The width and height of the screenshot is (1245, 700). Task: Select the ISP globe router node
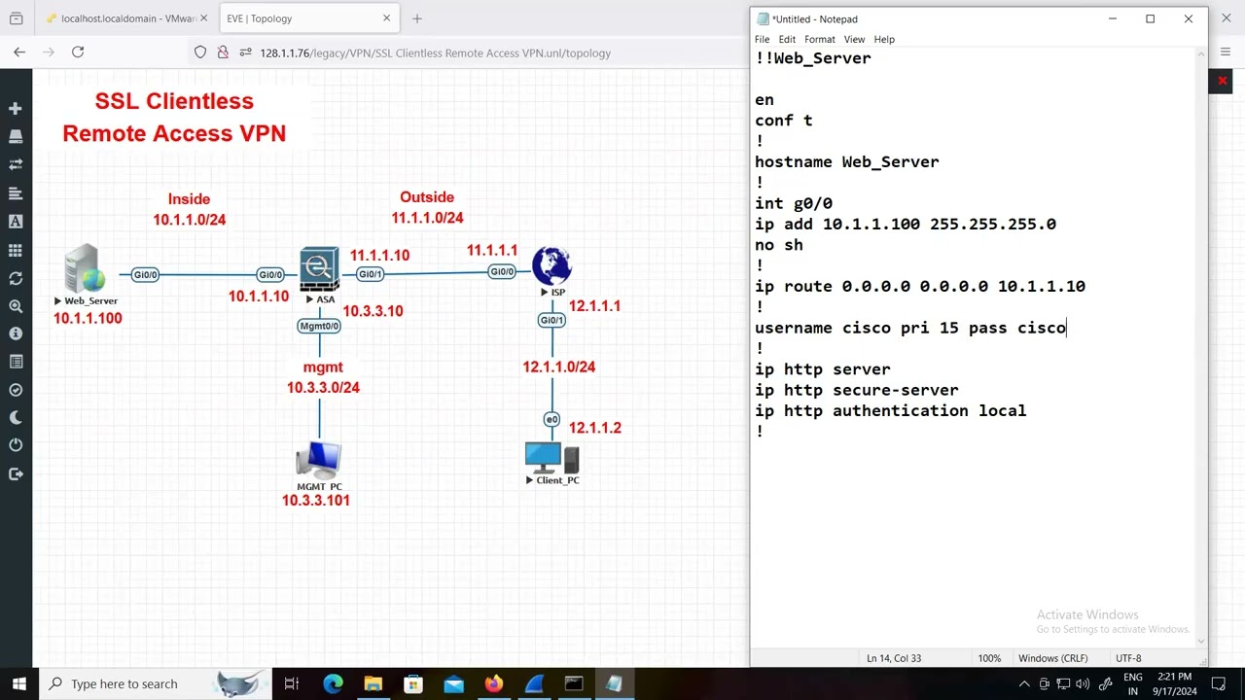(x=551, y=266)
